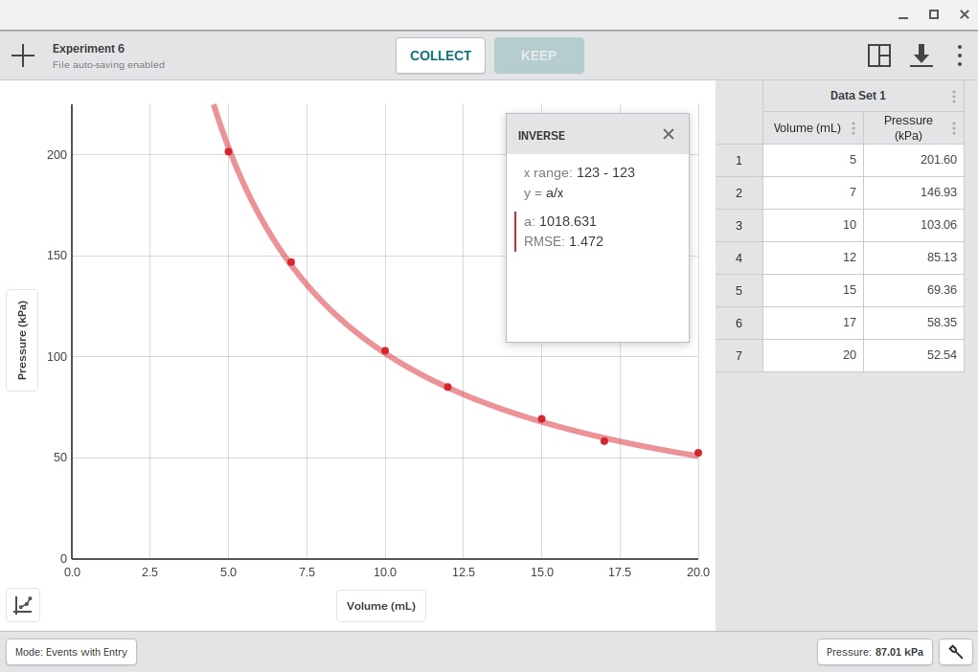Image resolution: width=978 pixels, height=672 pixels.
Task: Click the add new experiment plus icon
Action: tap(22, 55)
